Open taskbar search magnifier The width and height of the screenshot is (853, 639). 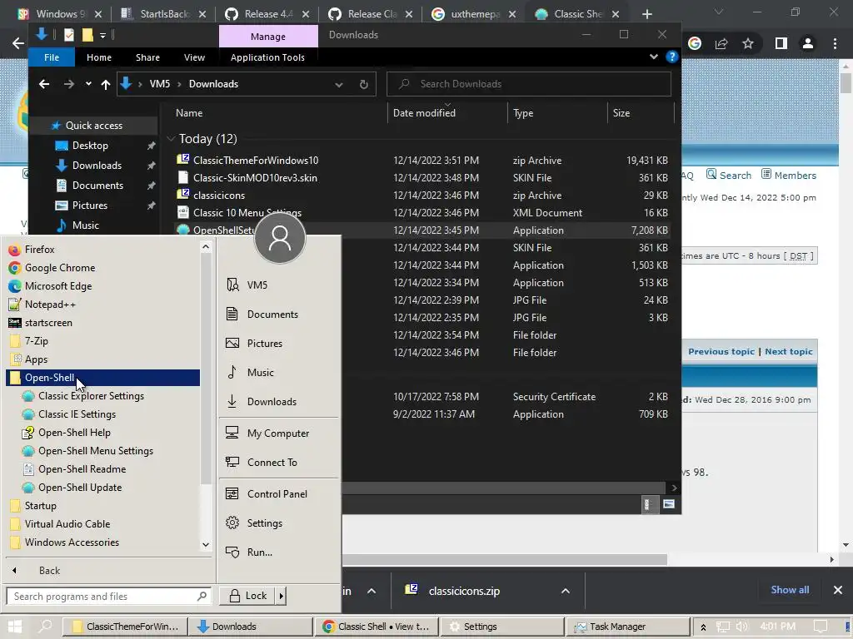point(46,627)
